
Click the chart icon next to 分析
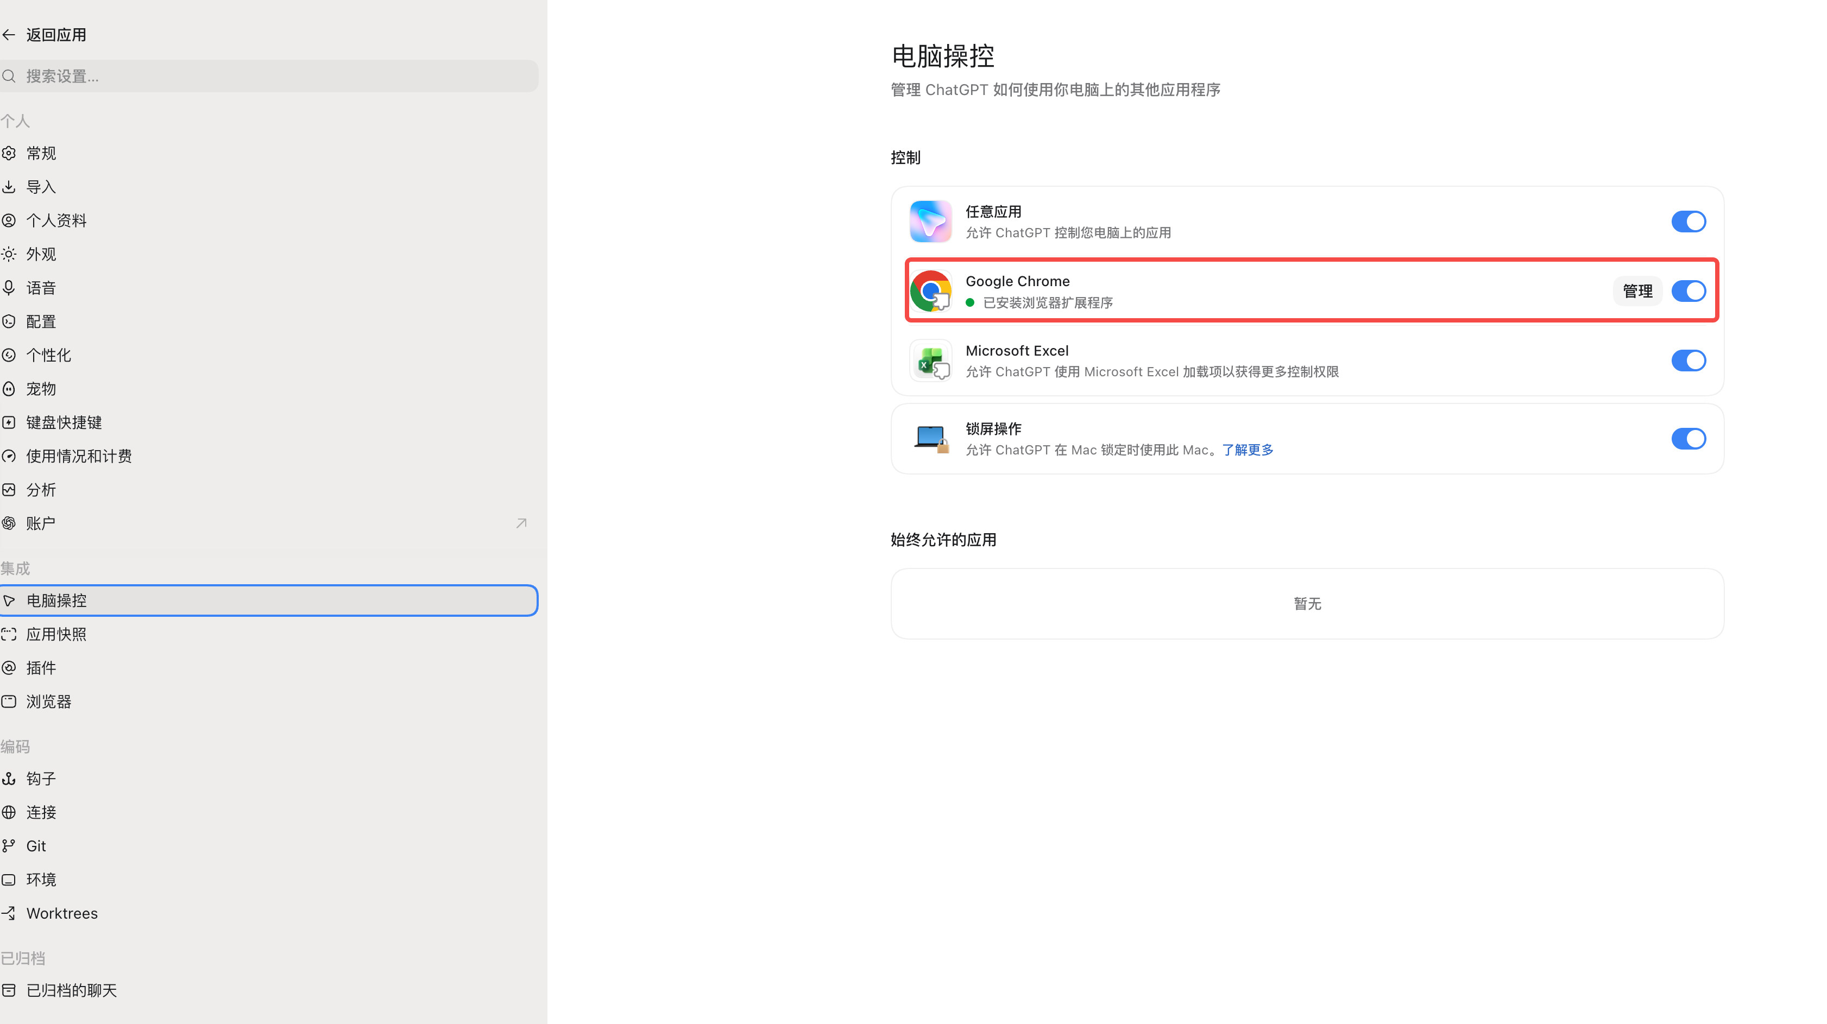9,490
